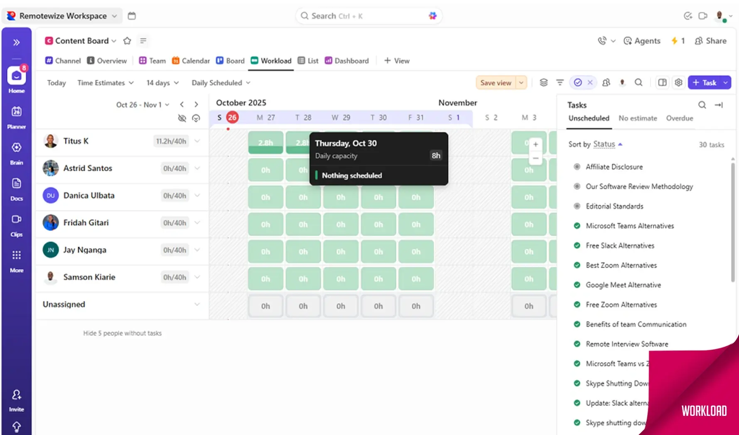The height and width of the screenshot is (435, 739).
Task: Click the Tasks panel vertical scrollbar
Action: click(733, 220)
